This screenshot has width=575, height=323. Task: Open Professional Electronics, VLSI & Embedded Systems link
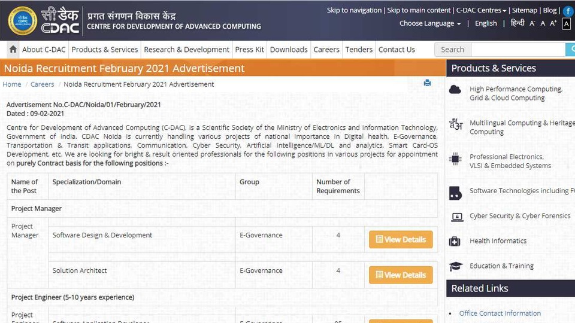coord(510,161)
